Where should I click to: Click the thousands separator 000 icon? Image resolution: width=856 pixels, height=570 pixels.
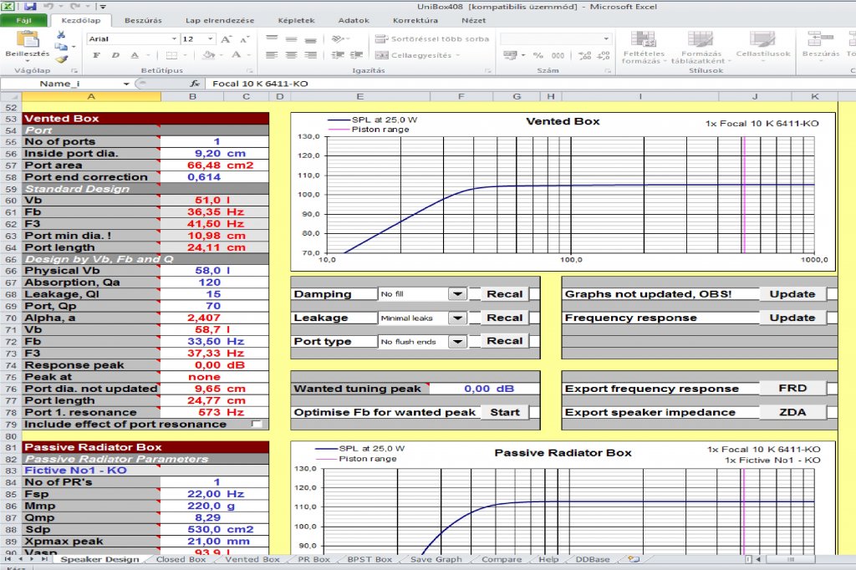(x=558, y=55)
